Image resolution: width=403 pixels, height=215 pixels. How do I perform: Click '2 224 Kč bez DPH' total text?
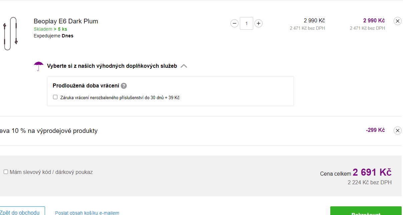370,183
